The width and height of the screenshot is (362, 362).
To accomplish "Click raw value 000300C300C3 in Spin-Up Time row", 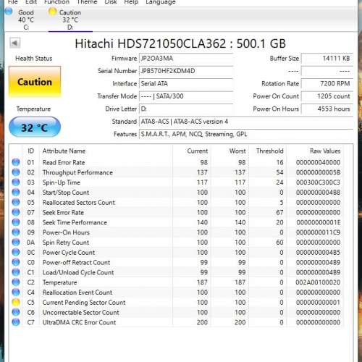I will pos(318,182).
